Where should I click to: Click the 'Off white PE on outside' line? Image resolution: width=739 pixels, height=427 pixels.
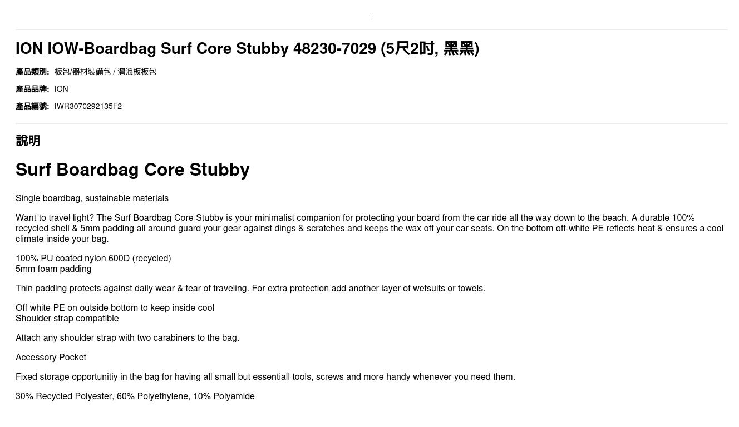(x=115, y=308)
